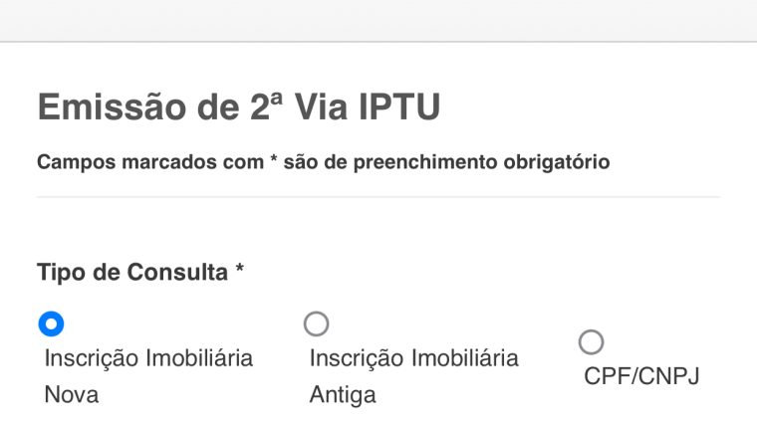
Task: Click the '2ª Via' text in the heading
Action: 296,107
